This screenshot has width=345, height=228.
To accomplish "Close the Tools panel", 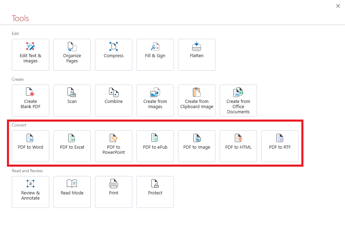I will click(x=338, y=6).
